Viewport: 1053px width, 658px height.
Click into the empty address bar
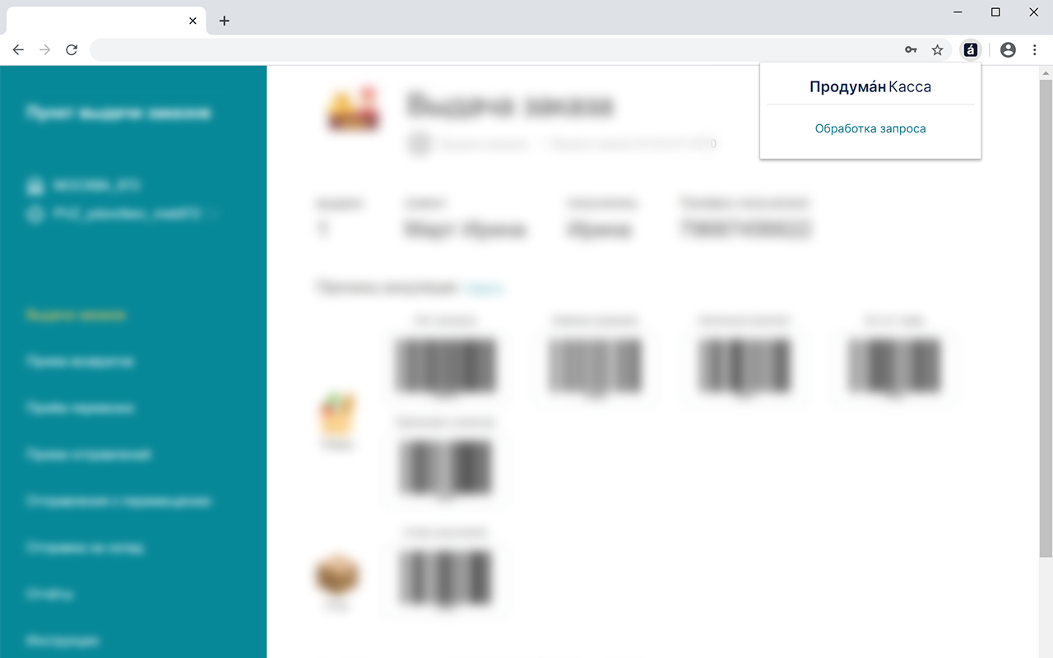pos(494,50)
